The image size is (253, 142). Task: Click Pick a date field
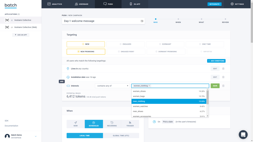(168, 122)
